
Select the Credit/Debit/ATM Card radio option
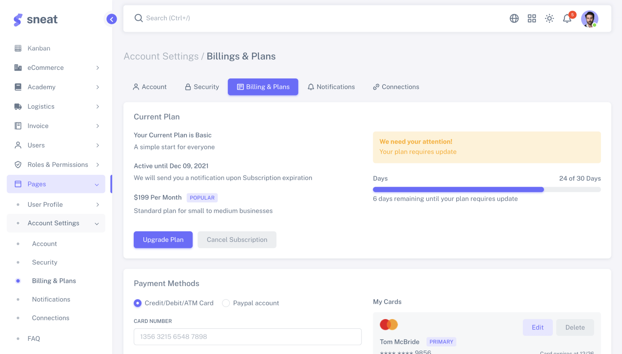pyautogui.click(x=138, y=303)
